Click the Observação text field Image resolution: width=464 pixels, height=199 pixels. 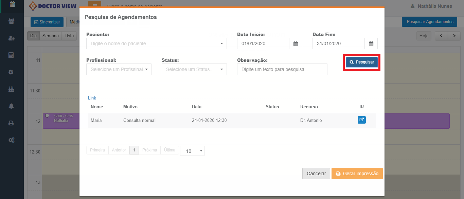[x=282, y=69]
